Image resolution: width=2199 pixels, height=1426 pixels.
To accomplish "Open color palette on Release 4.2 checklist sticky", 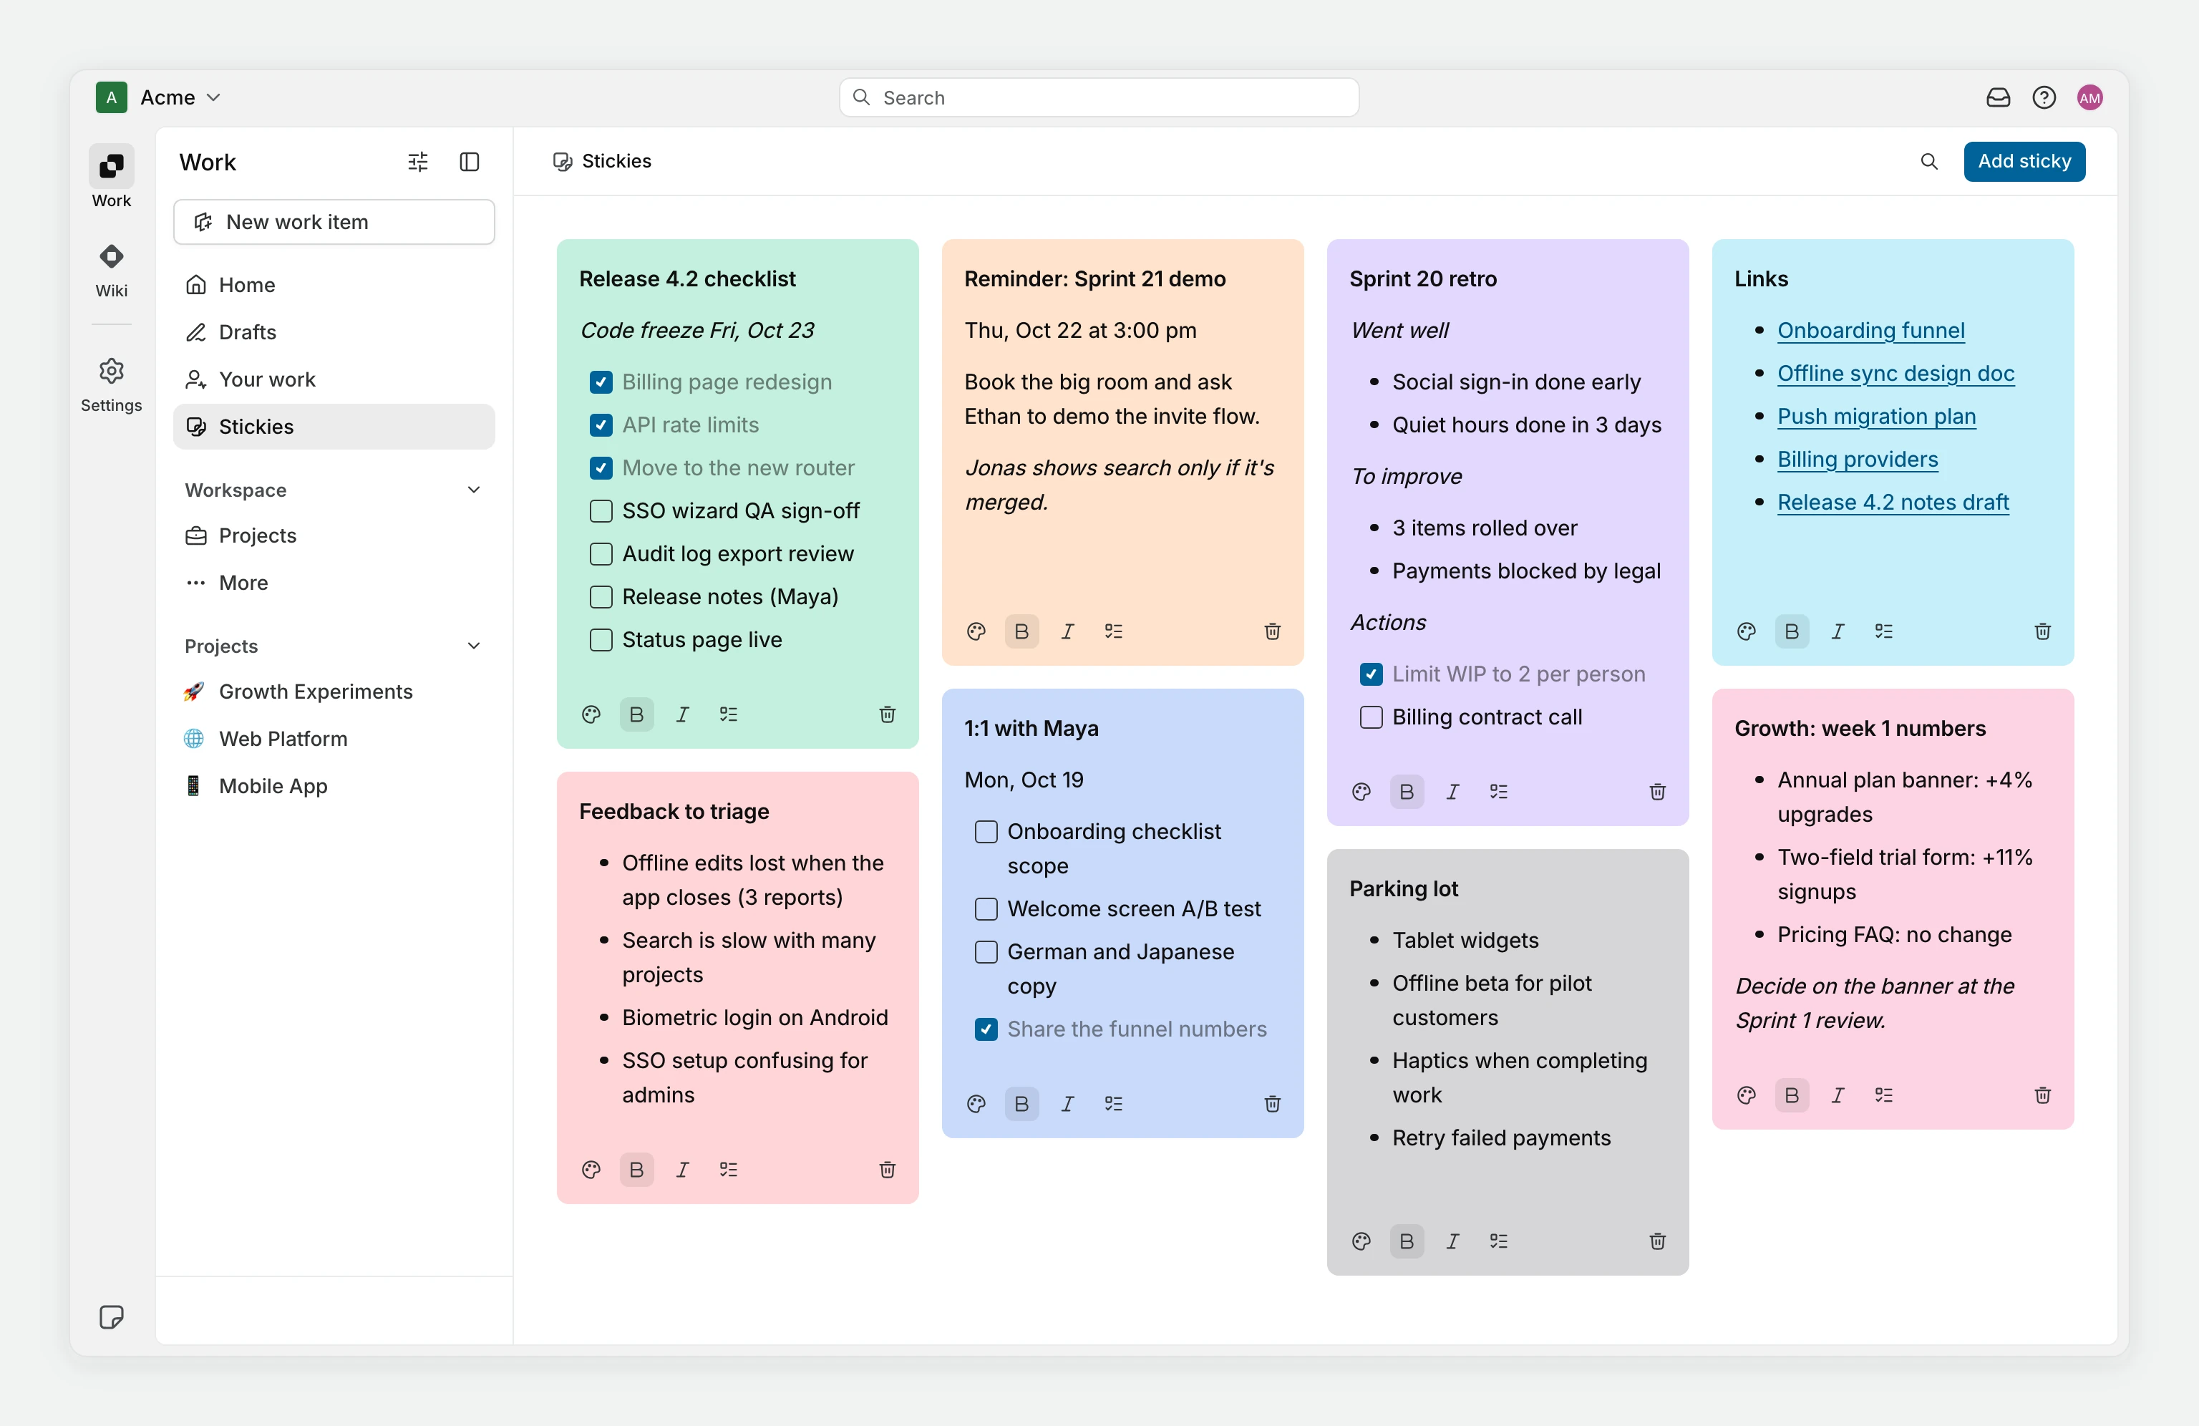I will 591,714.
